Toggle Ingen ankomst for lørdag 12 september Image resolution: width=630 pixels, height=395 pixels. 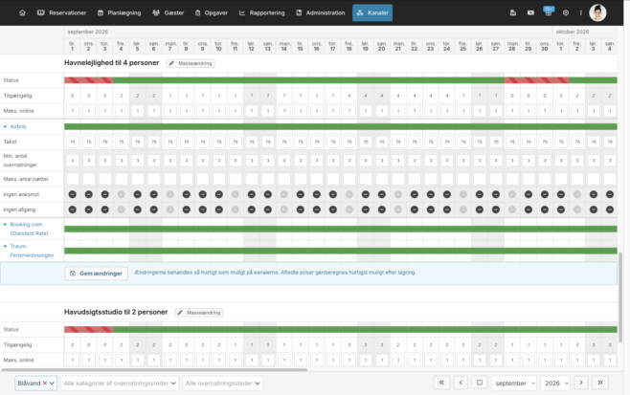pyautogui.click(x=252, y=194)
